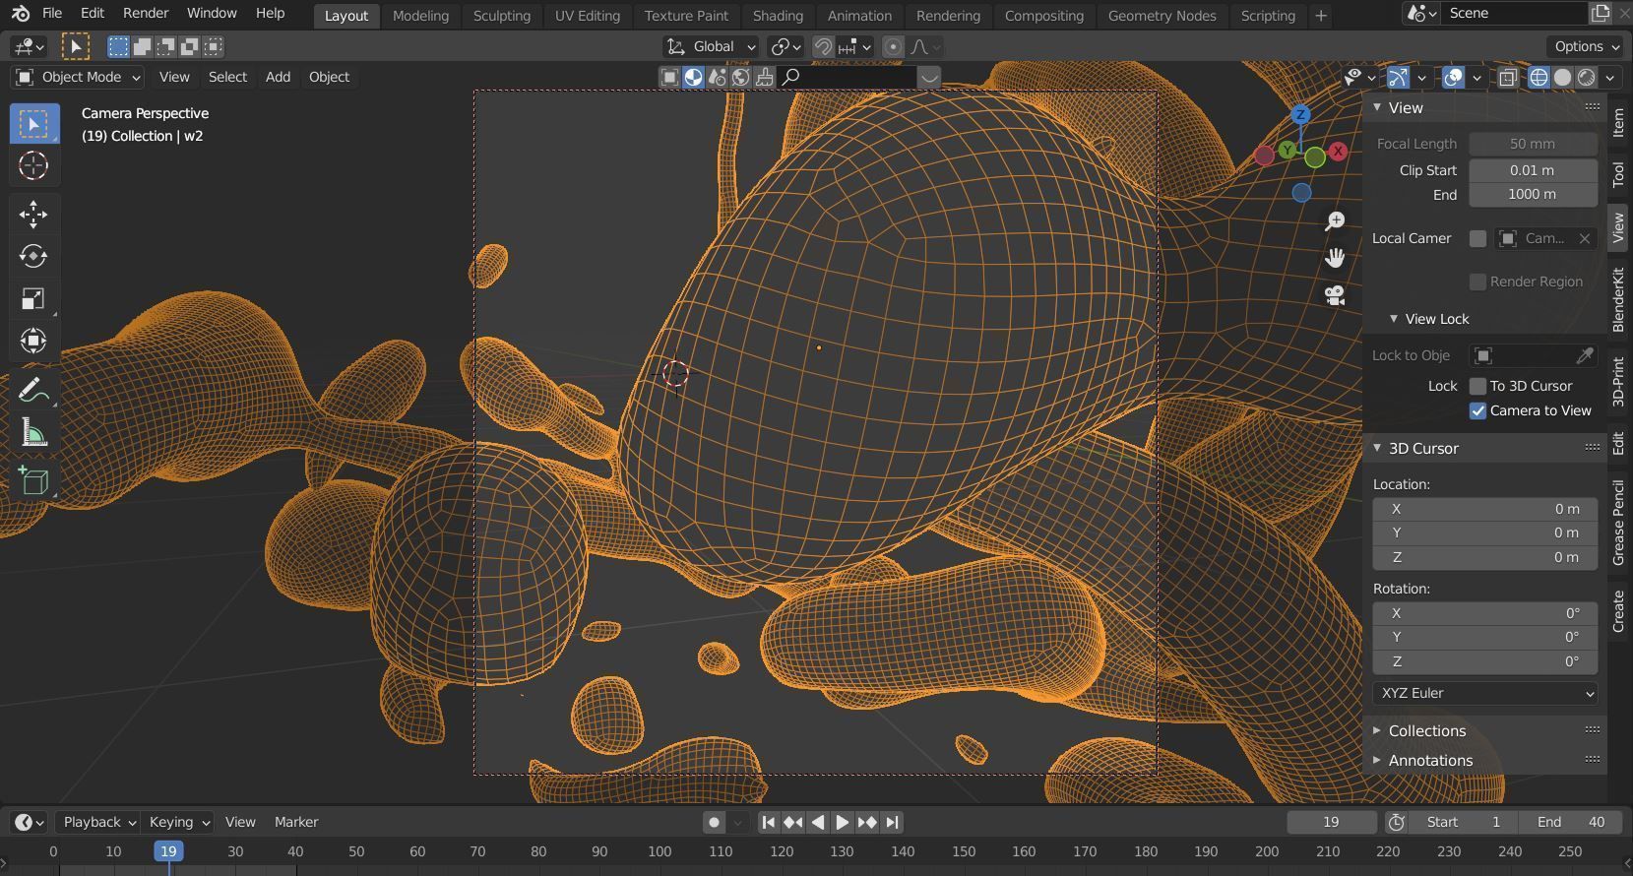Open the Object Mode dropdown
1633x876 pixels.
(x=78, y=77)
